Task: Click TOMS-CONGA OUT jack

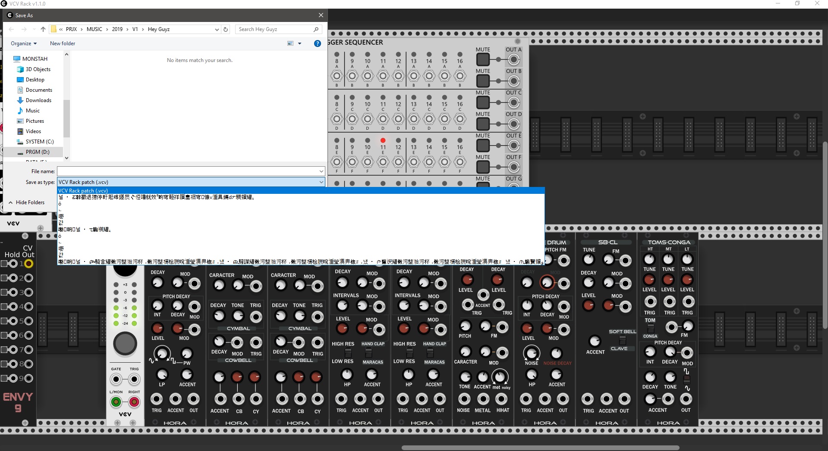Action: tap(686, 399)
